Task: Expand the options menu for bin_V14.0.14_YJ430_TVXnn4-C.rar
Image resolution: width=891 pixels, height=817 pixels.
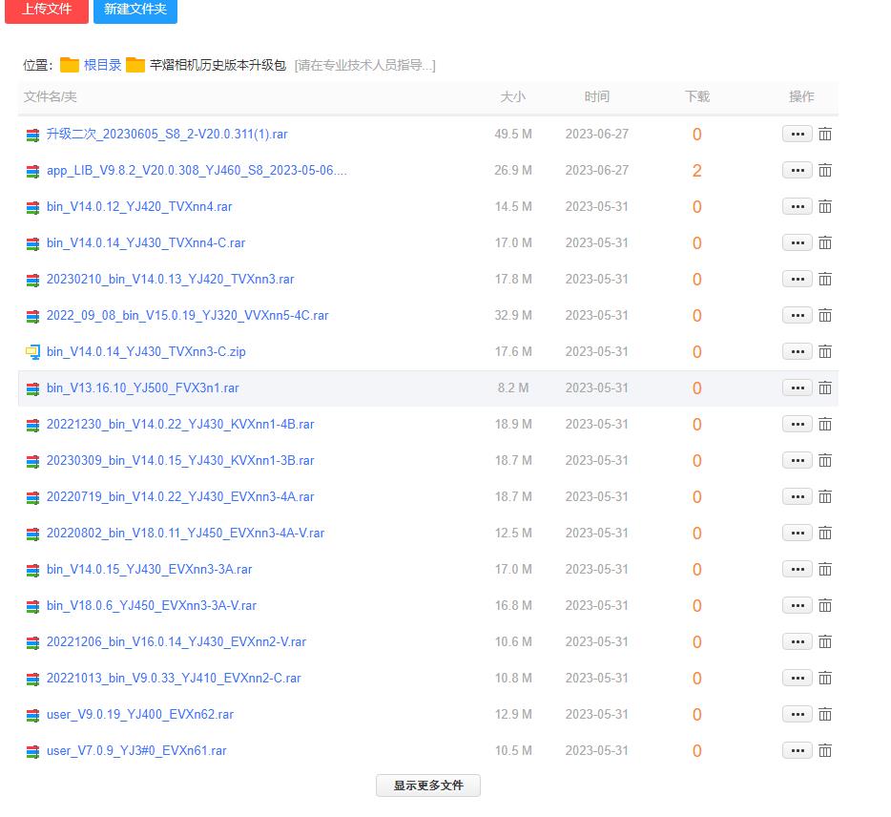Action: tap(797, 243)
